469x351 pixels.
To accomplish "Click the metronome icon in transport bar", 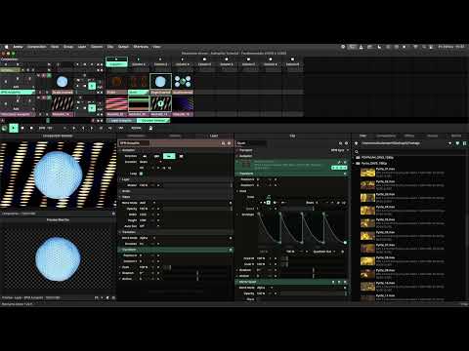I will tap(150, 128).
